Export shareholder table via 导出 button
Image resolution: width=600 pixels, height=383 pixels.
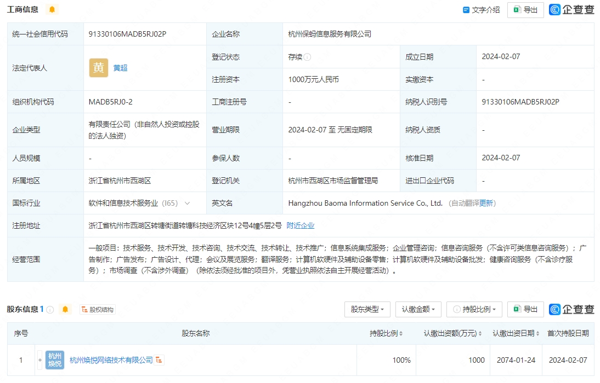tap(525, 309)
